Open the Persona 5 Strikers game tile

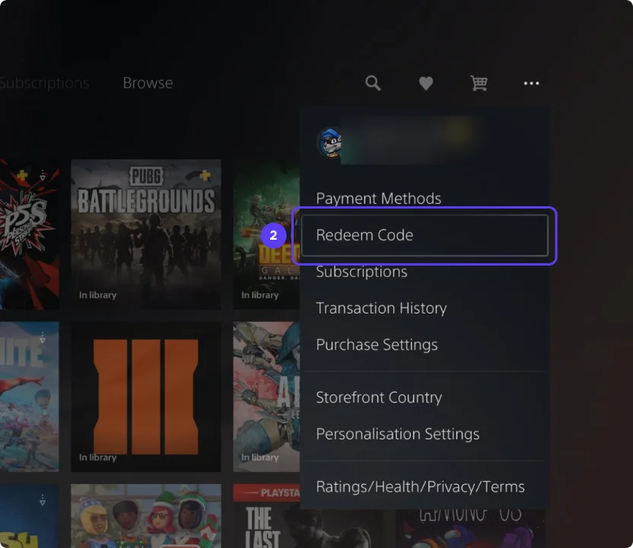(30, 234)
